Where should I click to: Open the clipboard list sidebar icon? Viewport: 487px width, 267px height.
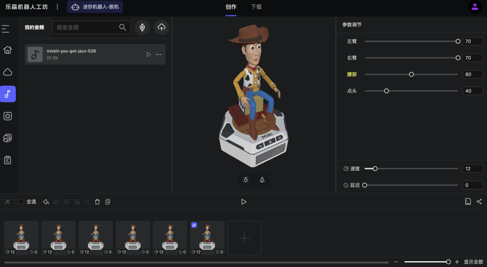tap(8, 160)
